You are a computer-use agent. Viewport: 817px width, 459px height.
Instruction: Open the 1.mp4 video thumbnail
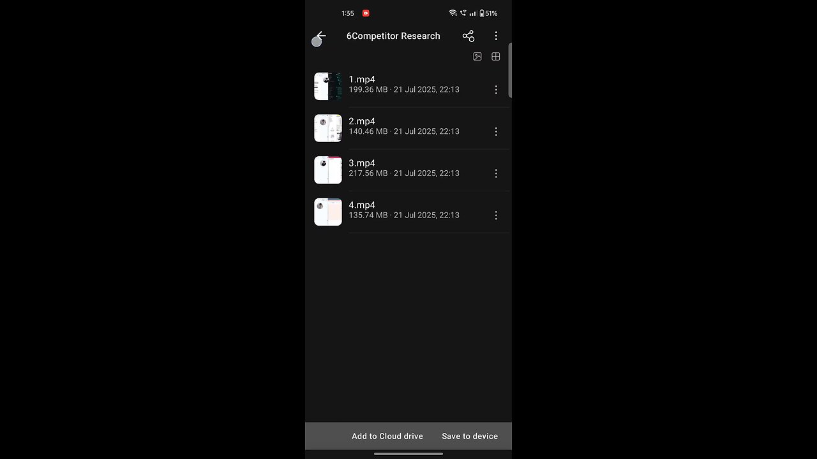(x=328, y=86)
